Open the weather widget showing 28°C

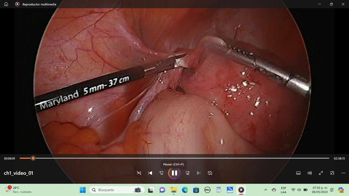18,190
